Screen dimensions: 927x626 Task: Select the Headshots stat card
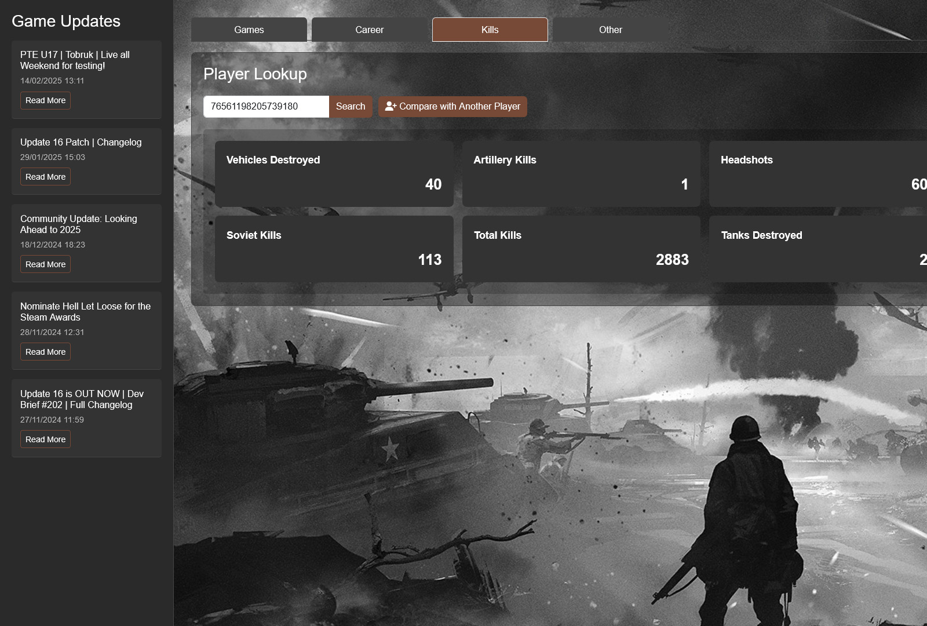tap(817, 174)
